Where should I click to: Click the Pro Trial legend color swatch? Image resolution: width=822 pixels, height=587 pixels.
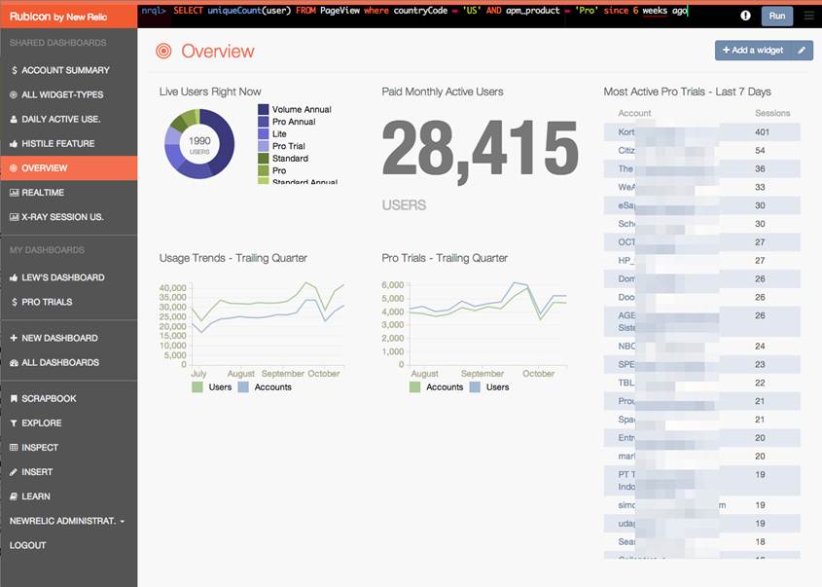tap(264, 146)
